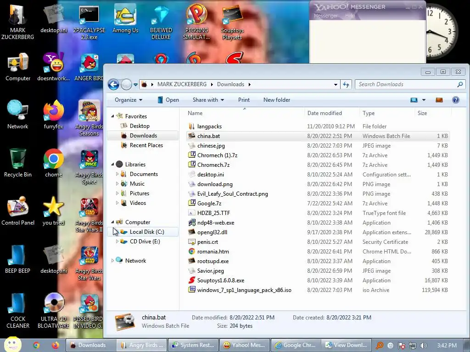The width and height of the screenshot is (470, 352).
Task: Open the Recycle Bin icon
Action: (18, 163)
